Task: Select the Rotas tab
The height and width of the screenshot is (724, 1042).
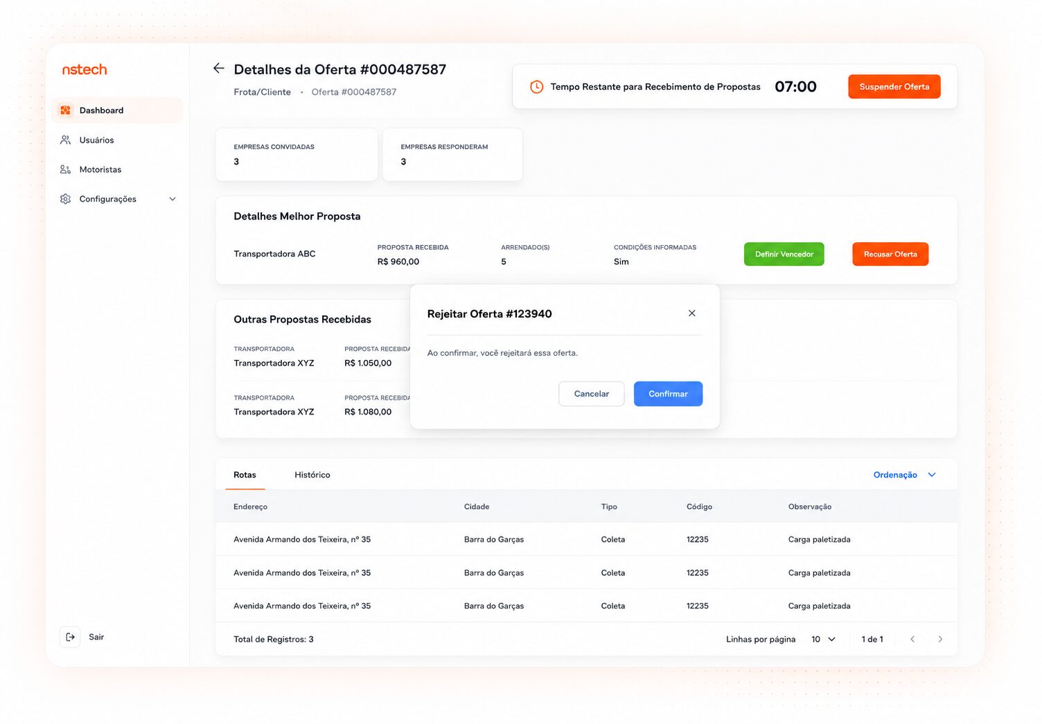Action: (245, 475)
